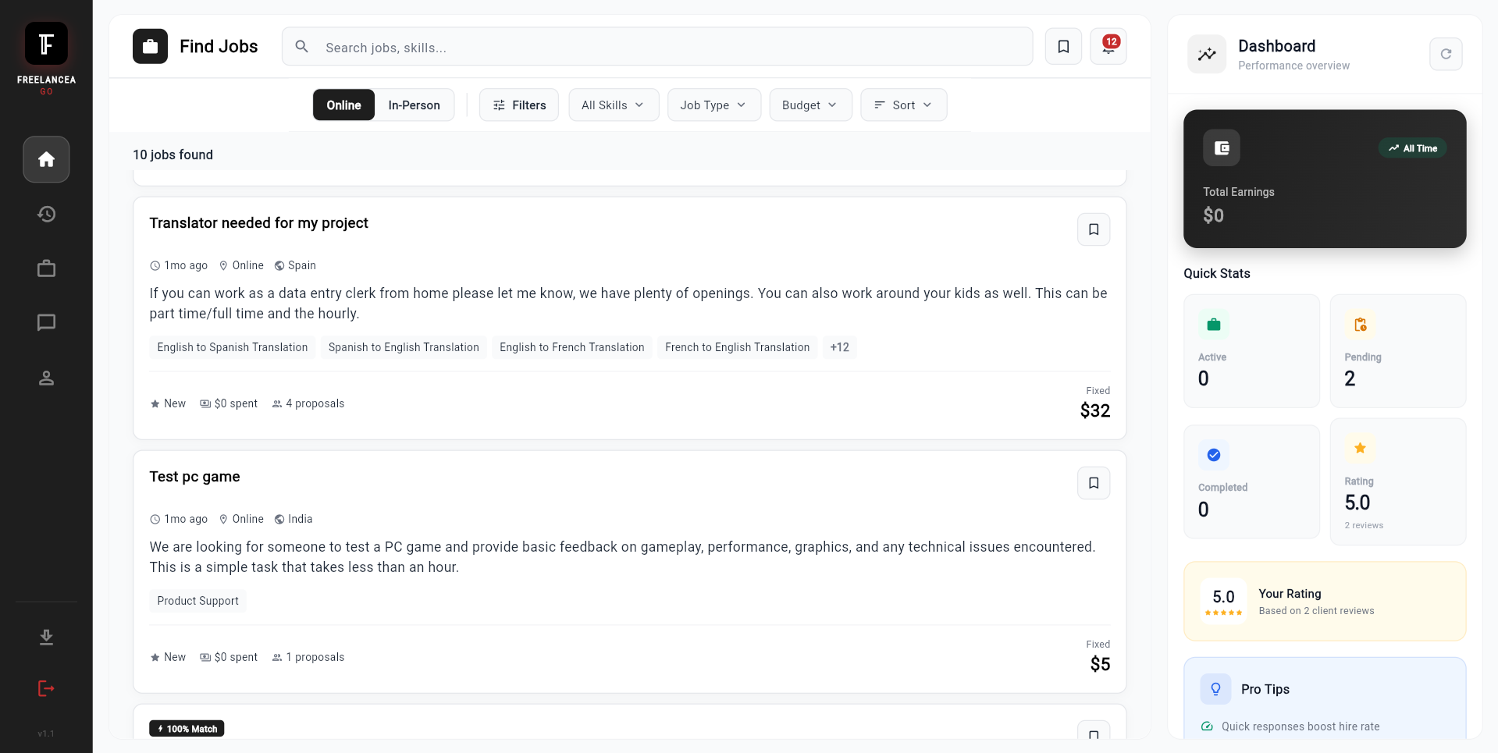Open the Budget dropdown

coord(809,105)
